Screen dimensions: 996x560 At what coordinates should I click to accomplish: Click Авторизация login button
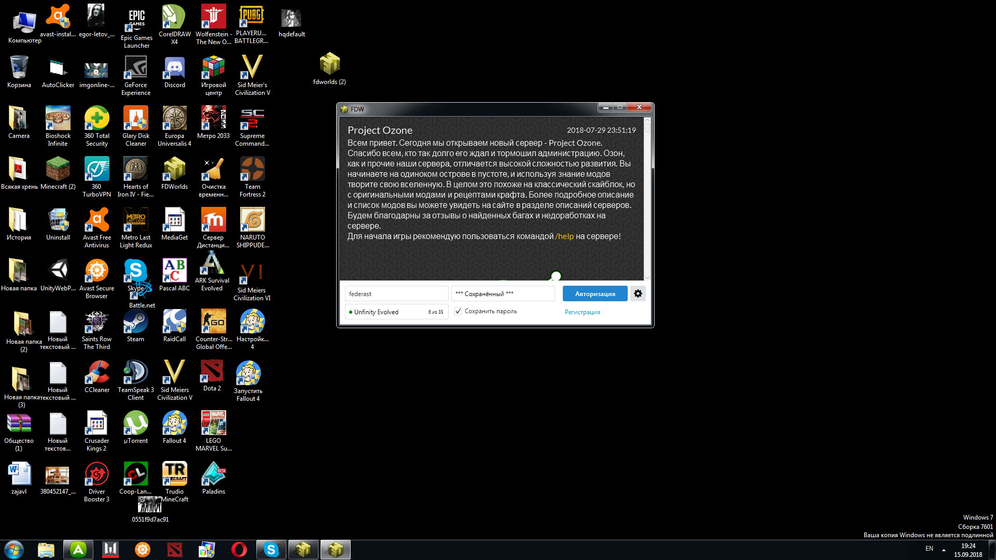594,292
